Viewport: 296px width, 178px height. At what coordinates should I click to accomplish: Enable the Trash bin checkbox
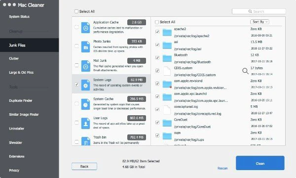click(76, 142)
